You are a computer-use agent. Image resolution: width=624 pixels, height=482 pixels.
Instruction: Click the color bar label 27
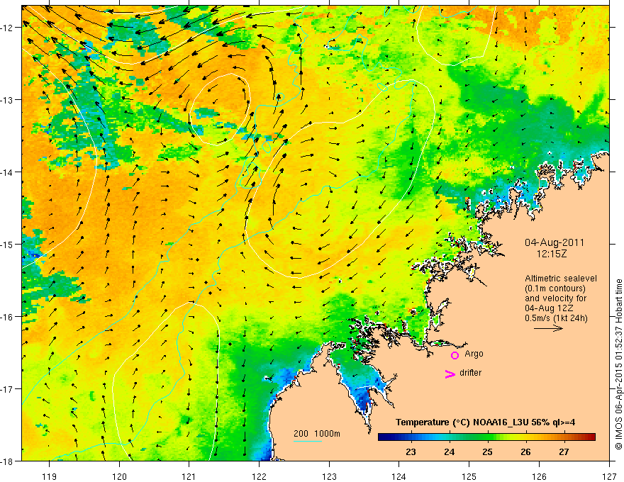pyautogui.click(x=564, y=452)
